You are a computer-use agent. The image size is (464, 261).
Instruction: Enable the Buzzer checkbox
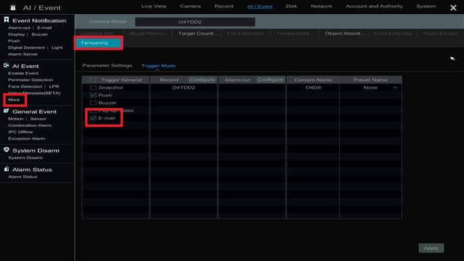point(93,103)
